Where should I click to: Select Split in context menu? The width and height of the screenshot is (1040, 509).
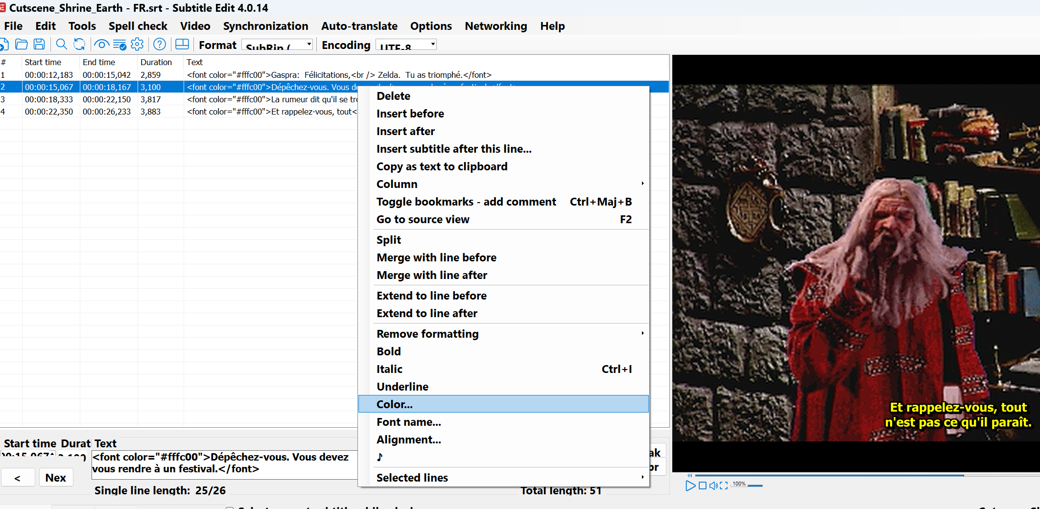(503, 240)
